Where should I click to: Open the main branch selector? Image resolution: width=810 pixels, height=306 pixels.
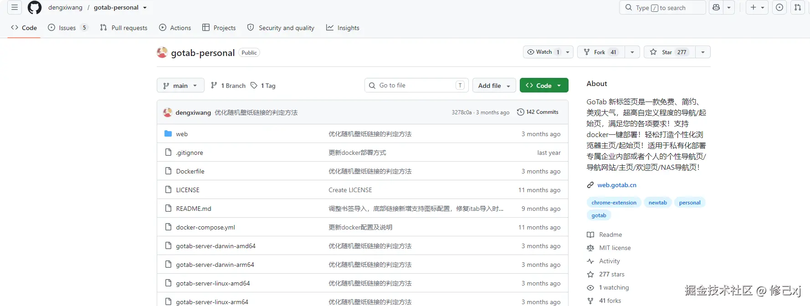(180, 86)
